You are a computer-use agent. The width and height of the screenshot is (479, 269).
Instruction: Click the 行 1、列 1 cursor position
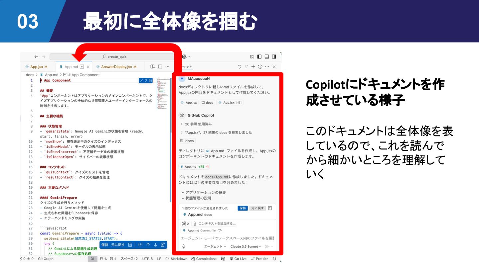pyautogui.click(x=108, y=259)
